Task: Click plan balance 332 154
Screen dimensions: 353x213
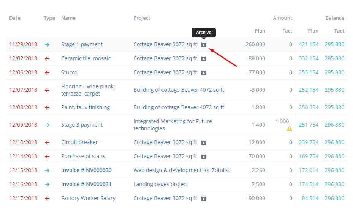Action: pos(309,58)
